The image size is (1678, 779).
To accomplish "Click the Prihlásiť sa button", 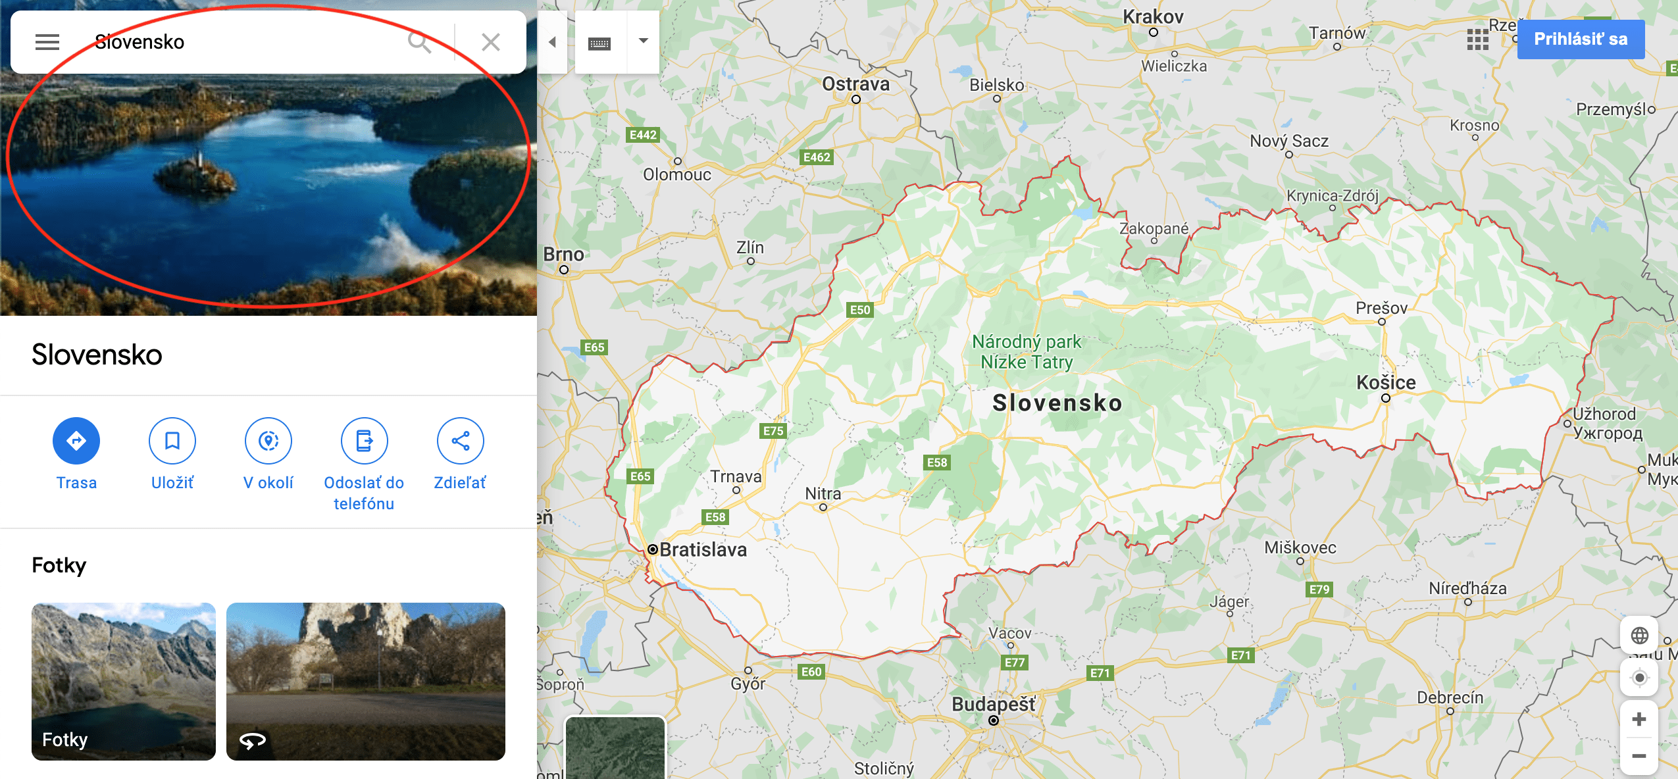I will tap(1581, 39).
